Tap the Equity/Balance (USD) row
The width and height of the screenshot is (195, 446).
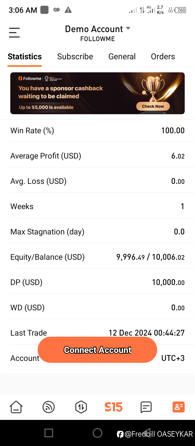[97, 257]
